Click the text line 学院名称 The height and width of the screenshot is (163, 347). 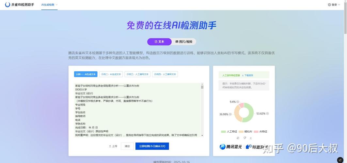[x=80, y=124]
